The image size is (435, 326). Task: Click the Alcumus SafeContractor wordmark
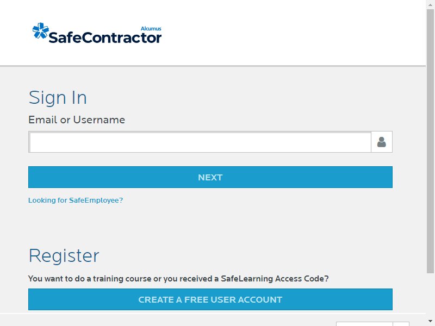105,37
